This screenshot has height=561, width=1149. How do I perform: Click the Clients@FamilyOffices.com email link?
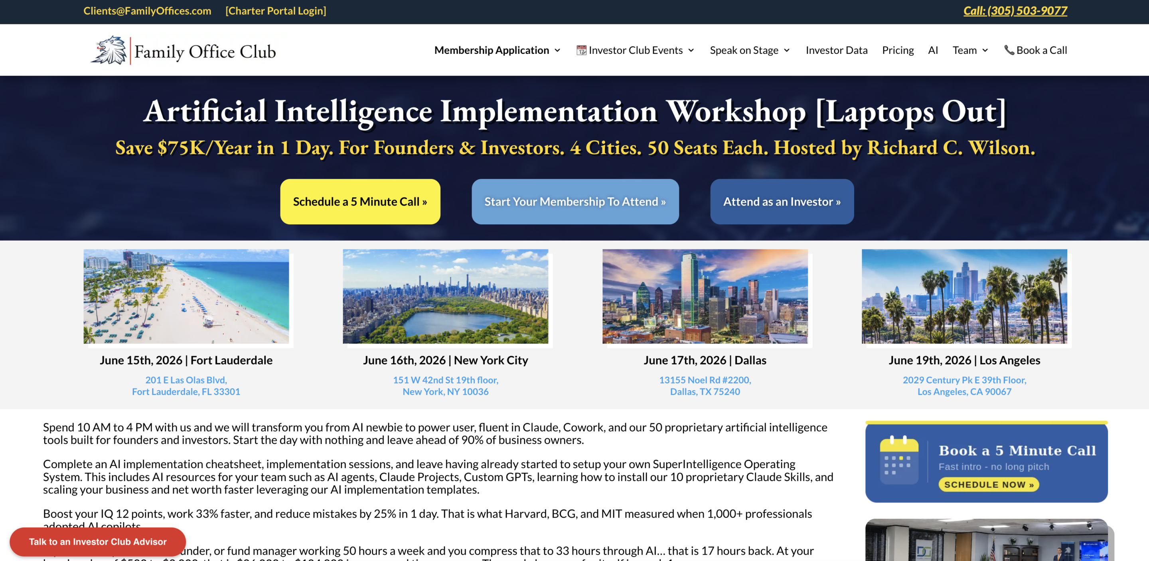click(147, 11)
